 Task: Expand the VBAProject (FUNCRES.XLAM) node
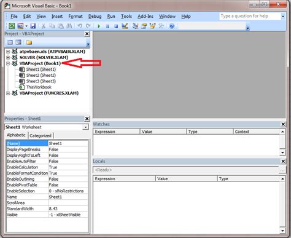[8, 93]
